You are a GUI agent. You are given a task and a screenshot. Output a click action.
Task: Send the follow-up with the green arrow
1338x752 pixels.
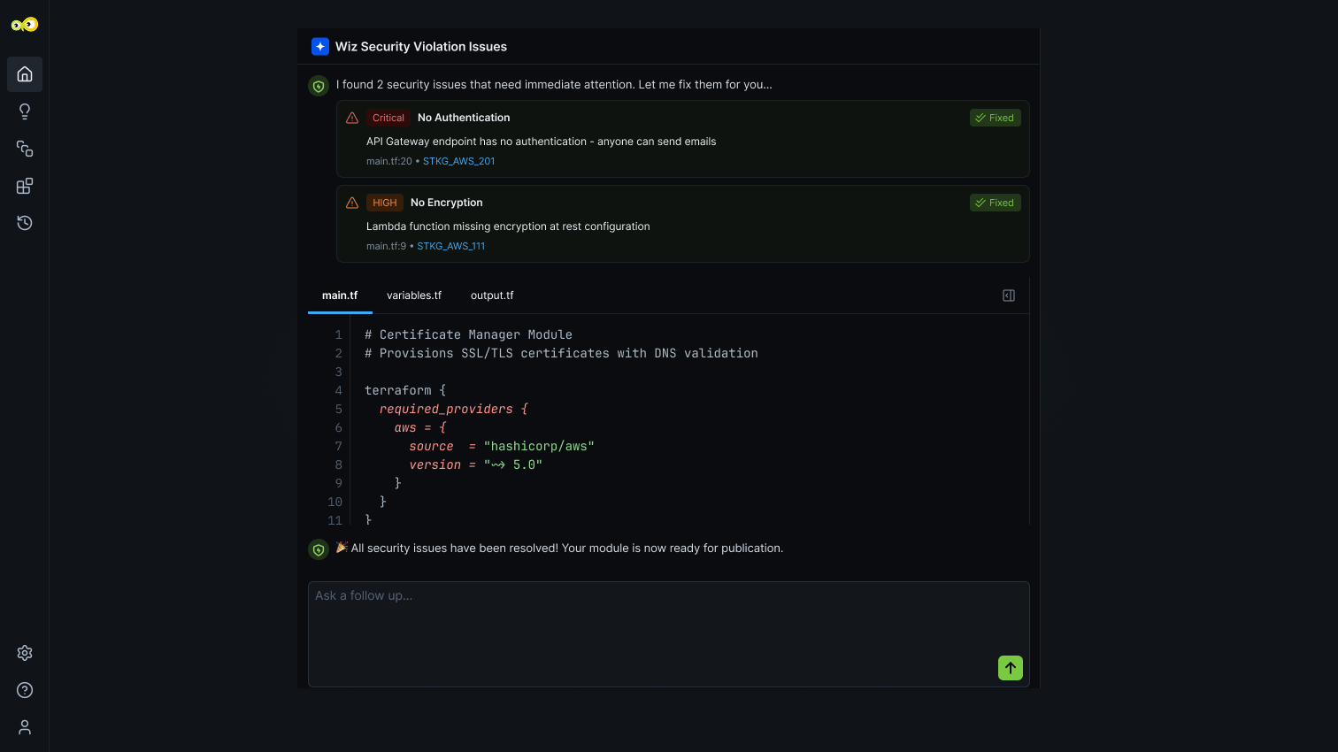click(x=1011, y=668)
